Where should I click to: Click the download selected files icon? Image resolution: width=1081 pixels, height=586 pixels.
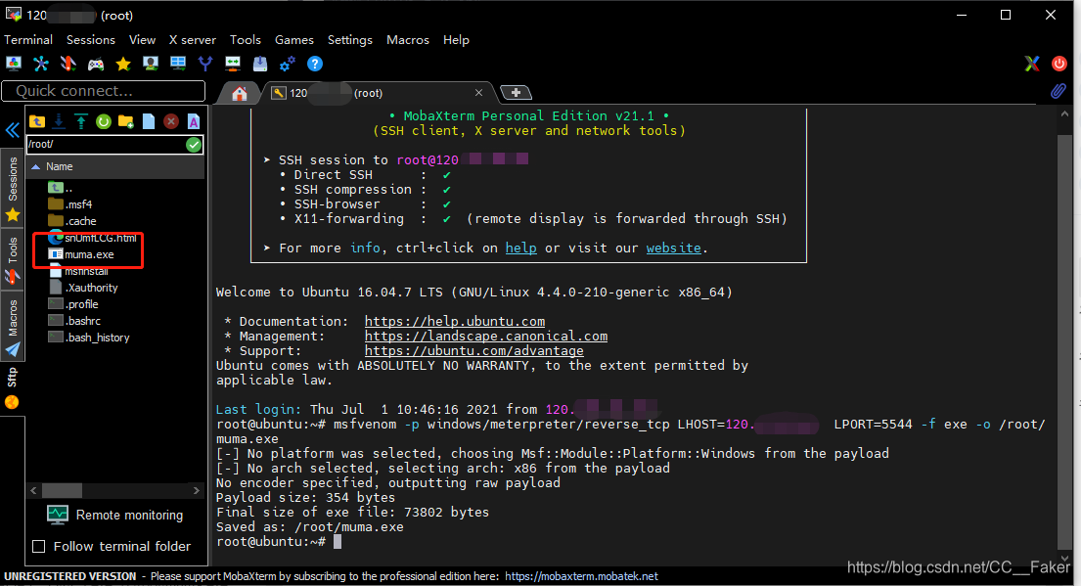tap(60, 122)
